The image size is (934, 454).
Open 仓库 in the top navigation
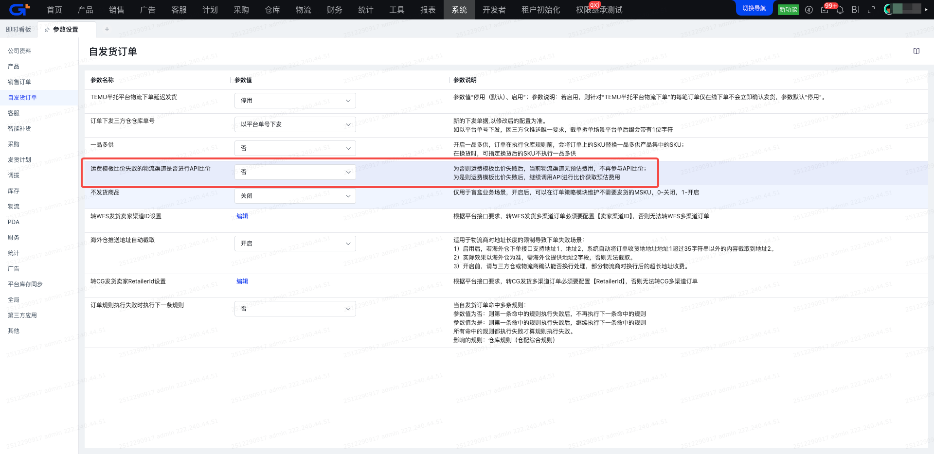[x=272, y=10]
